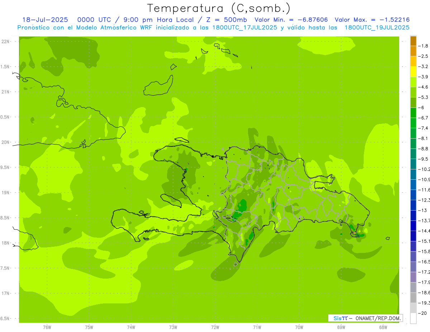
Task: Click the '22N' latitude label
Action: (x=5, y=42)
